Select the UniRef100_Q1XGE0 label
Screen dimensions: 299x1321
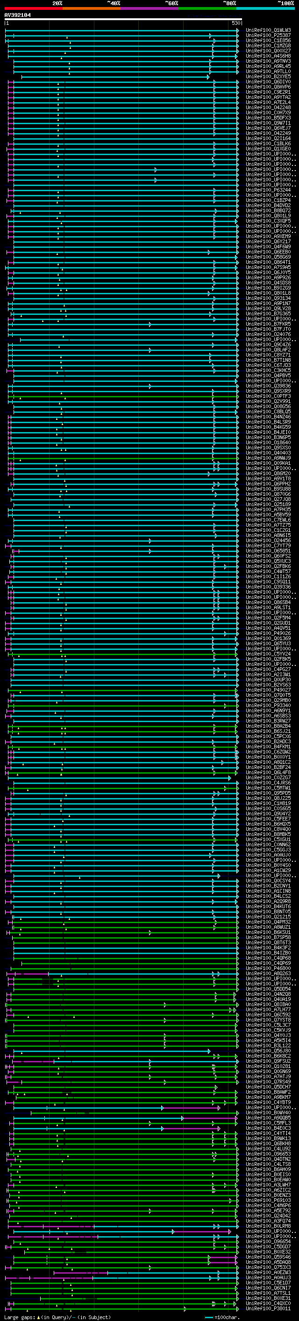pos(268,149)
